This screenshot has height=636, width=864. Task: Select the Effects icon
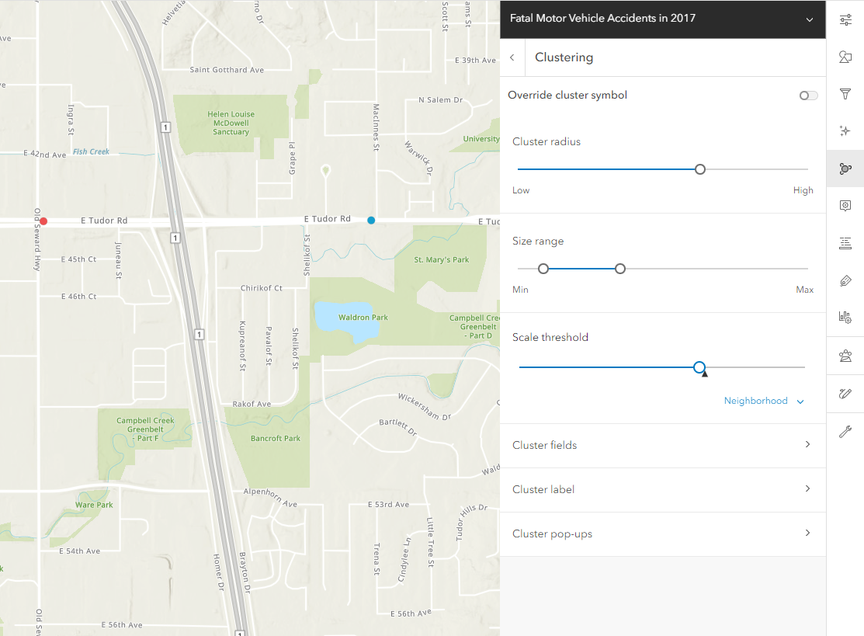point(845,130)
